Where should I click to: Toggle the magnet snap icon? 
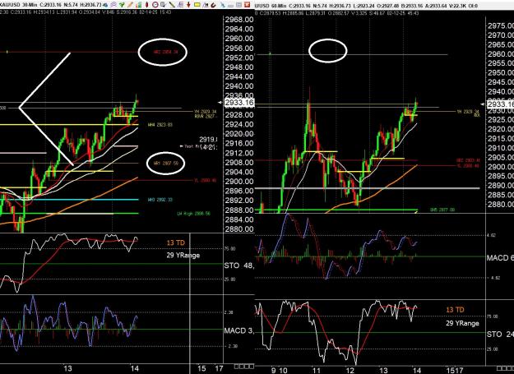pos(213,5)
